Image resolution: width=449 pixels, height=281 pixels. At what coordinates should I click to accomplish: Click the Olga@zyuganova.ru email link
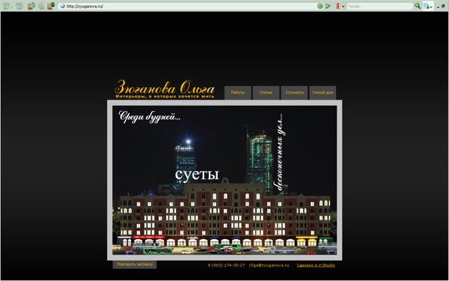(269, 265)
